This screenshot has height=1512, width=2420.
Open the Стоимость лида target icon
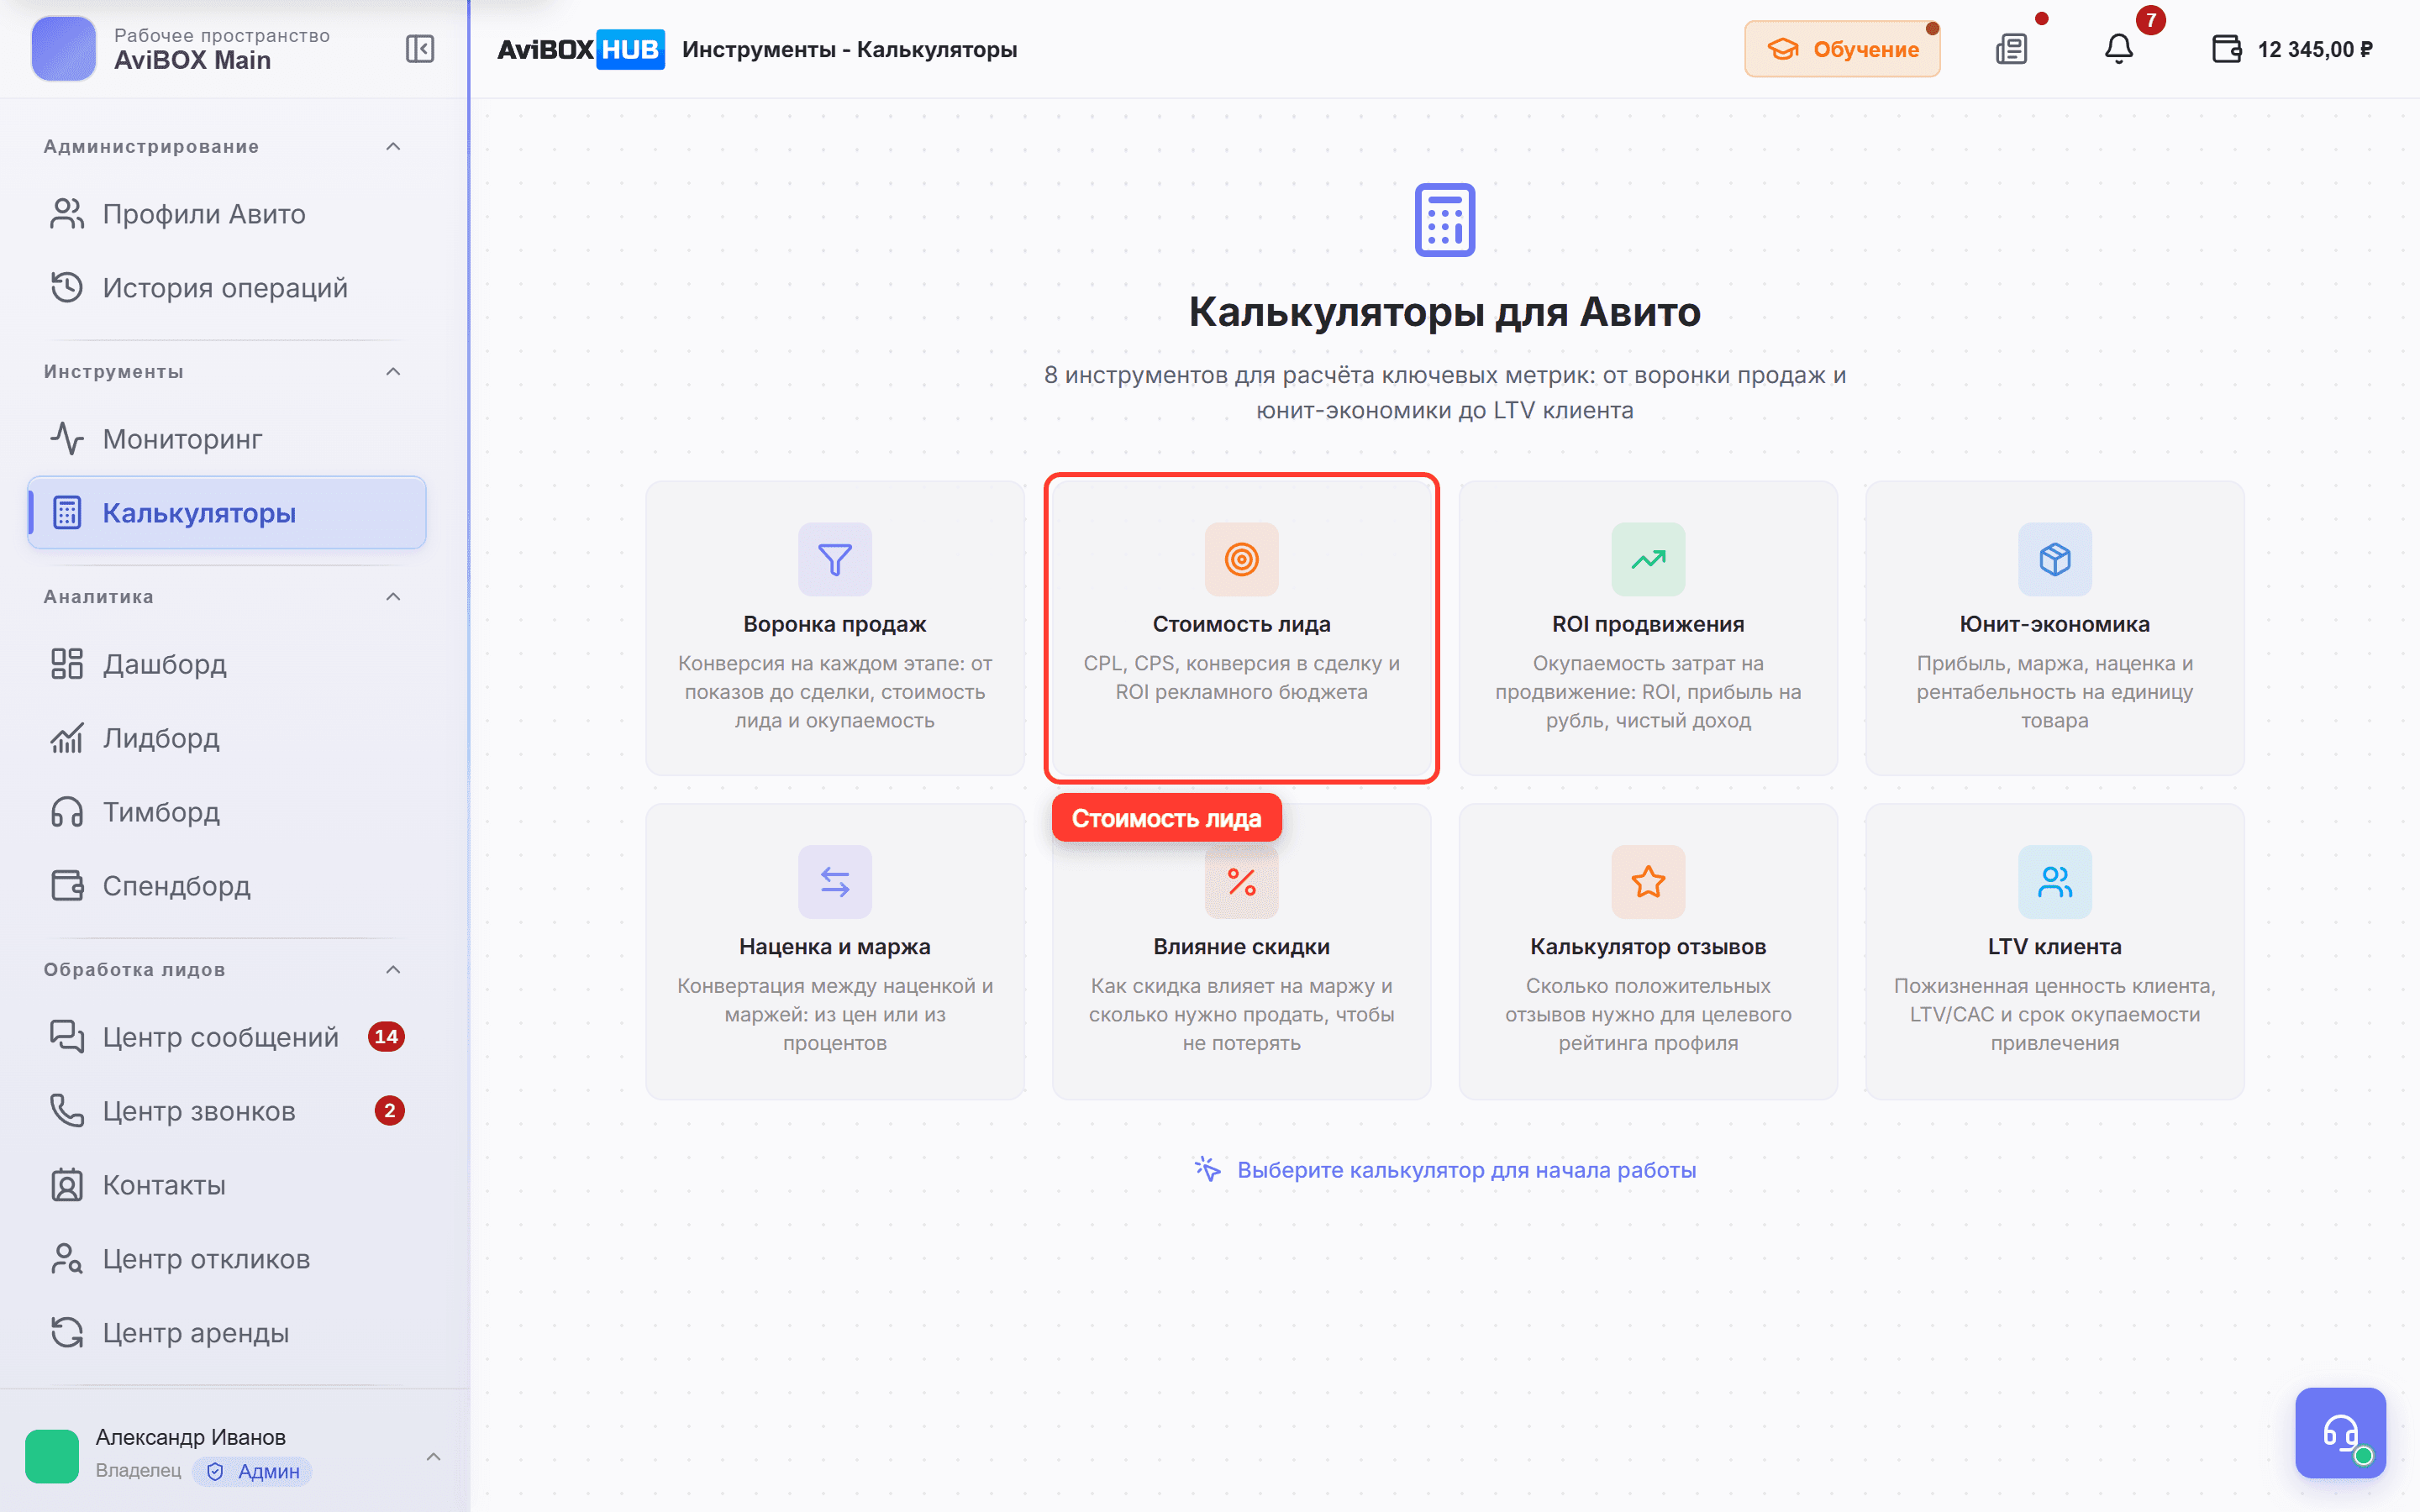tap(1241, 559)
